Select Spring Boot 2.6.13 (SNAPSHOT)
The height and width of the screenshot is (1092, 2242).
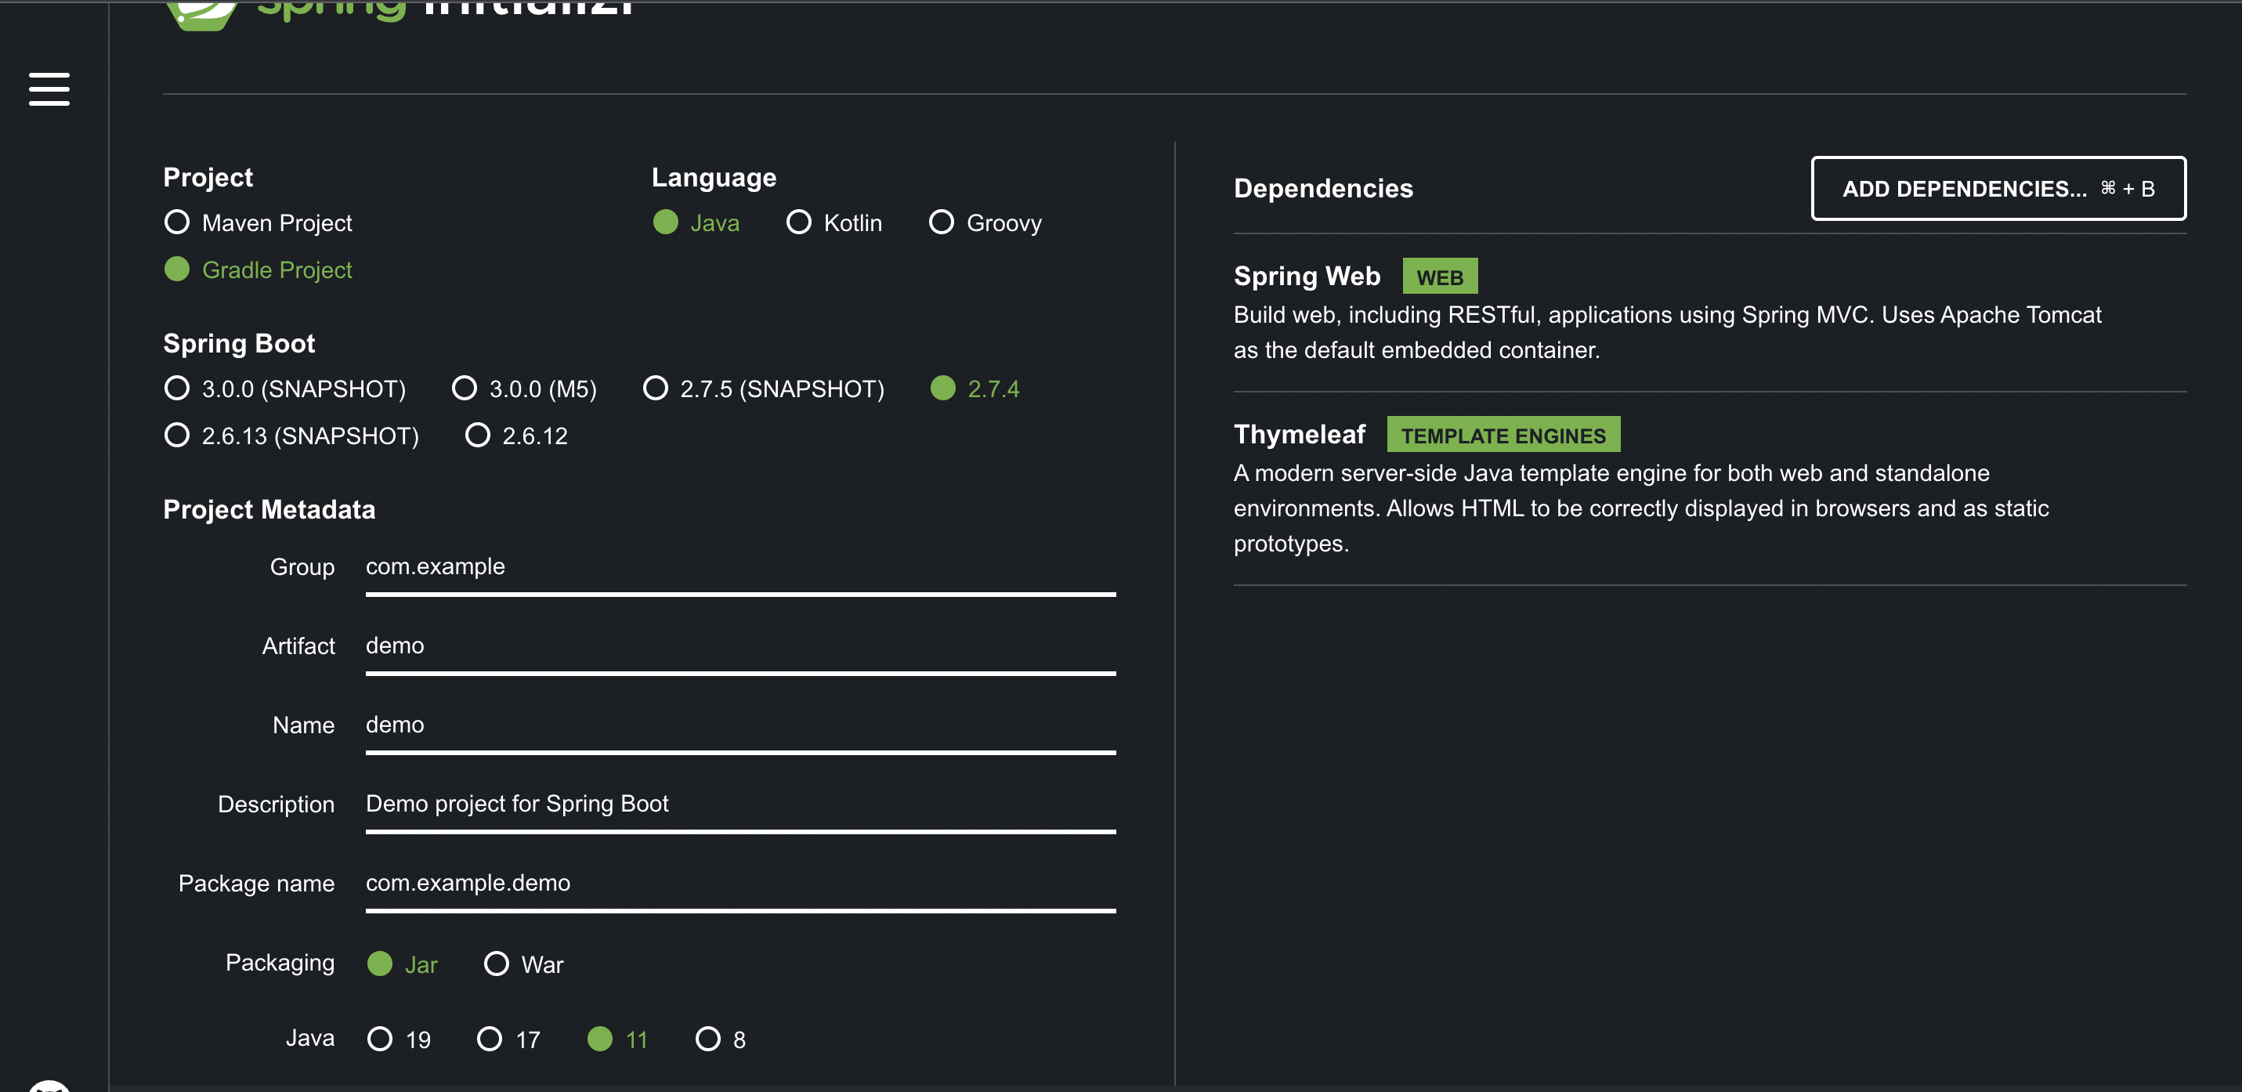(291, 435)
